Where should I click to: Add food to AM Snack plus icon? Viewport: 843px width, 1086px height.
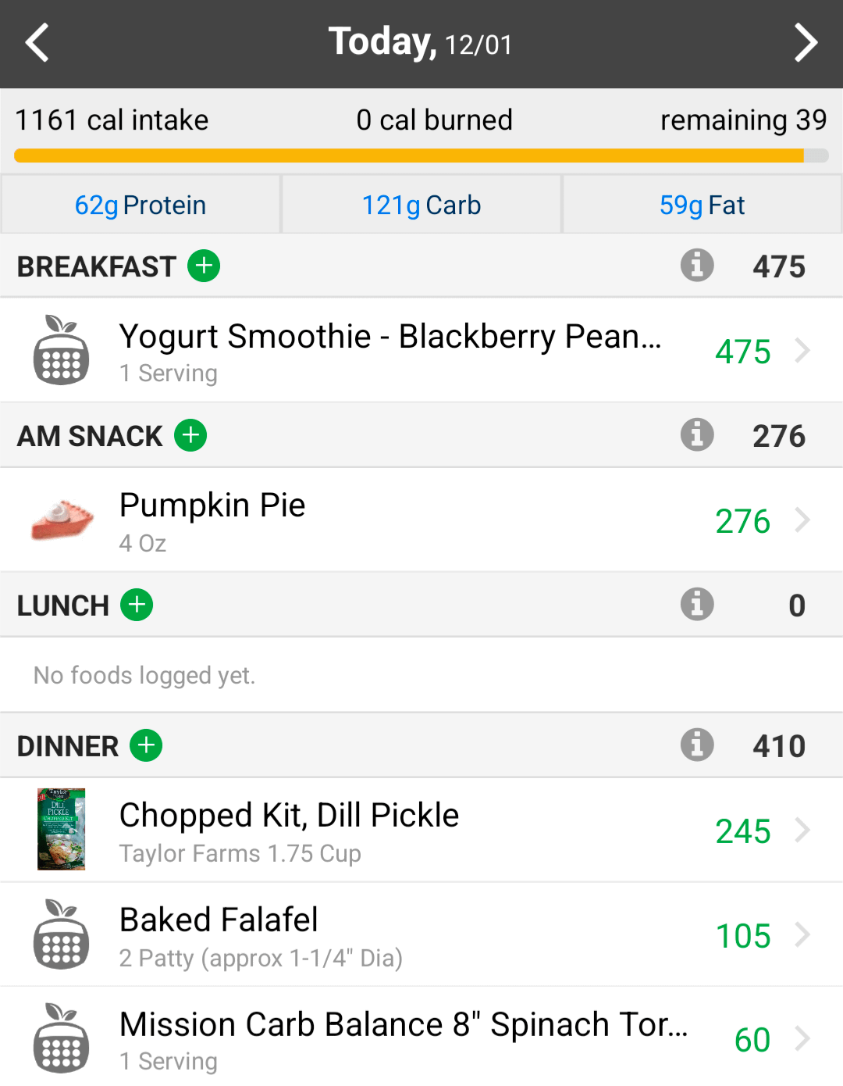pos(190,435)
